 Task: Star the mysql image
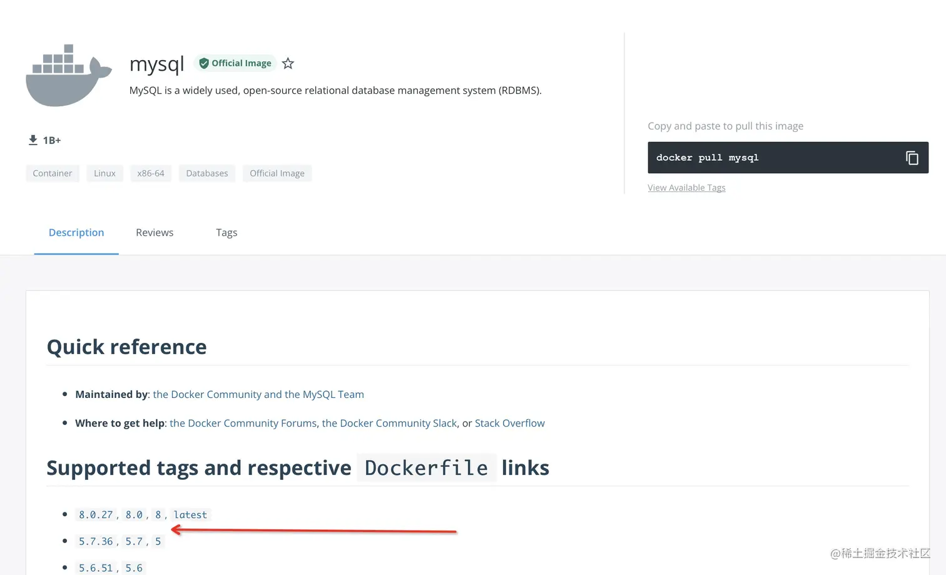click(288, 63)
